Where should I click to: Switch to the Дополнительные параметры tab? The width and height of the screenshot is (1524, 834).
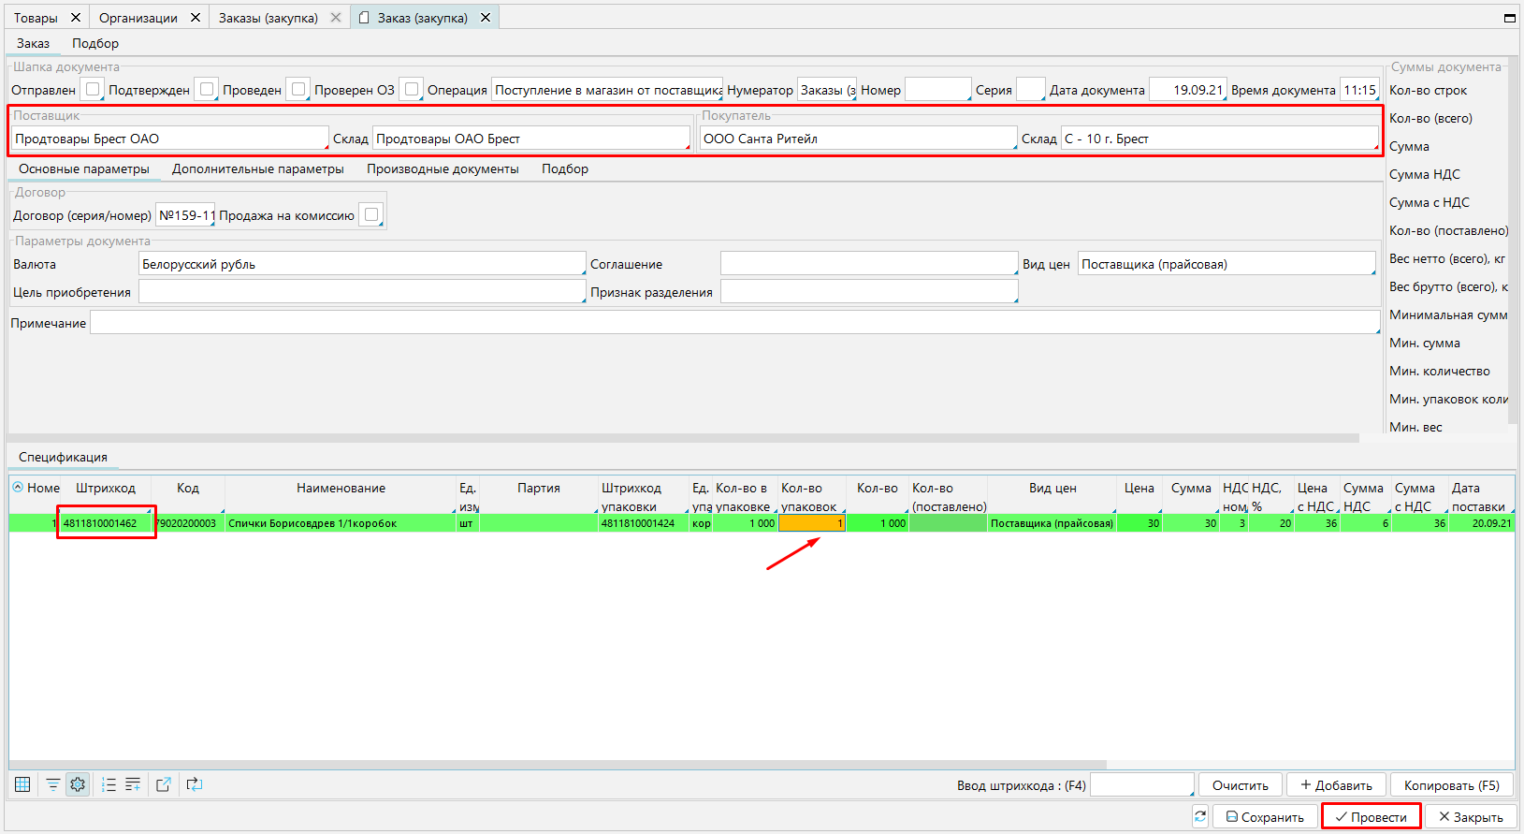(257, 169)
